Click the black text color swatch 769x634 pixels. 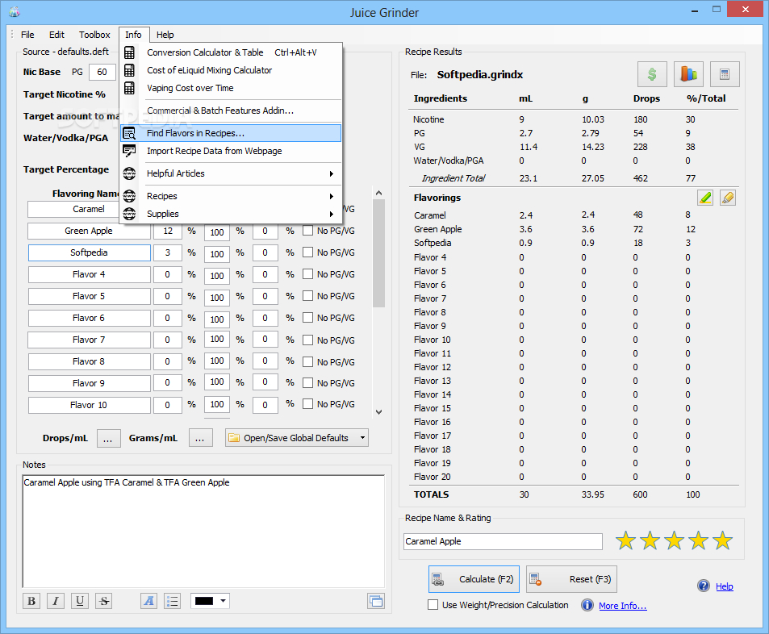pos(204,601)
